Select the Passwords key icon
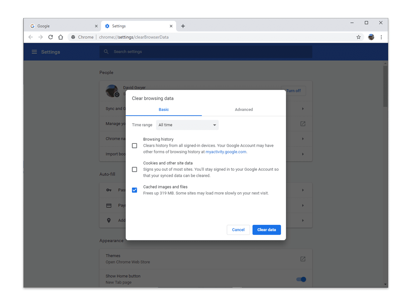The image size is (413, 305). pos(109,190)
